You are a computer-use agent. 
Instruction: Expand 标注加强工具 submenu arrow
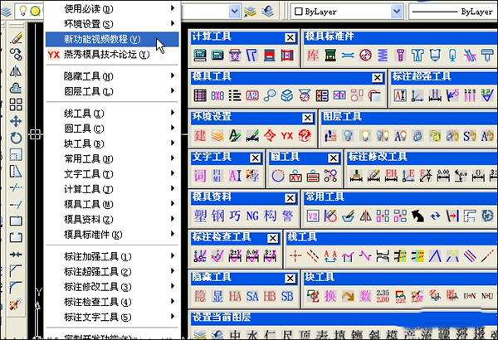click(x=173, y=255)
